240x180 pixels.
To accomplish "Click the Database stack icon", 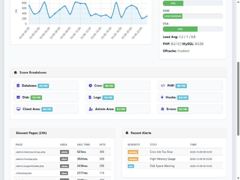I will click(x=18, y=85).
